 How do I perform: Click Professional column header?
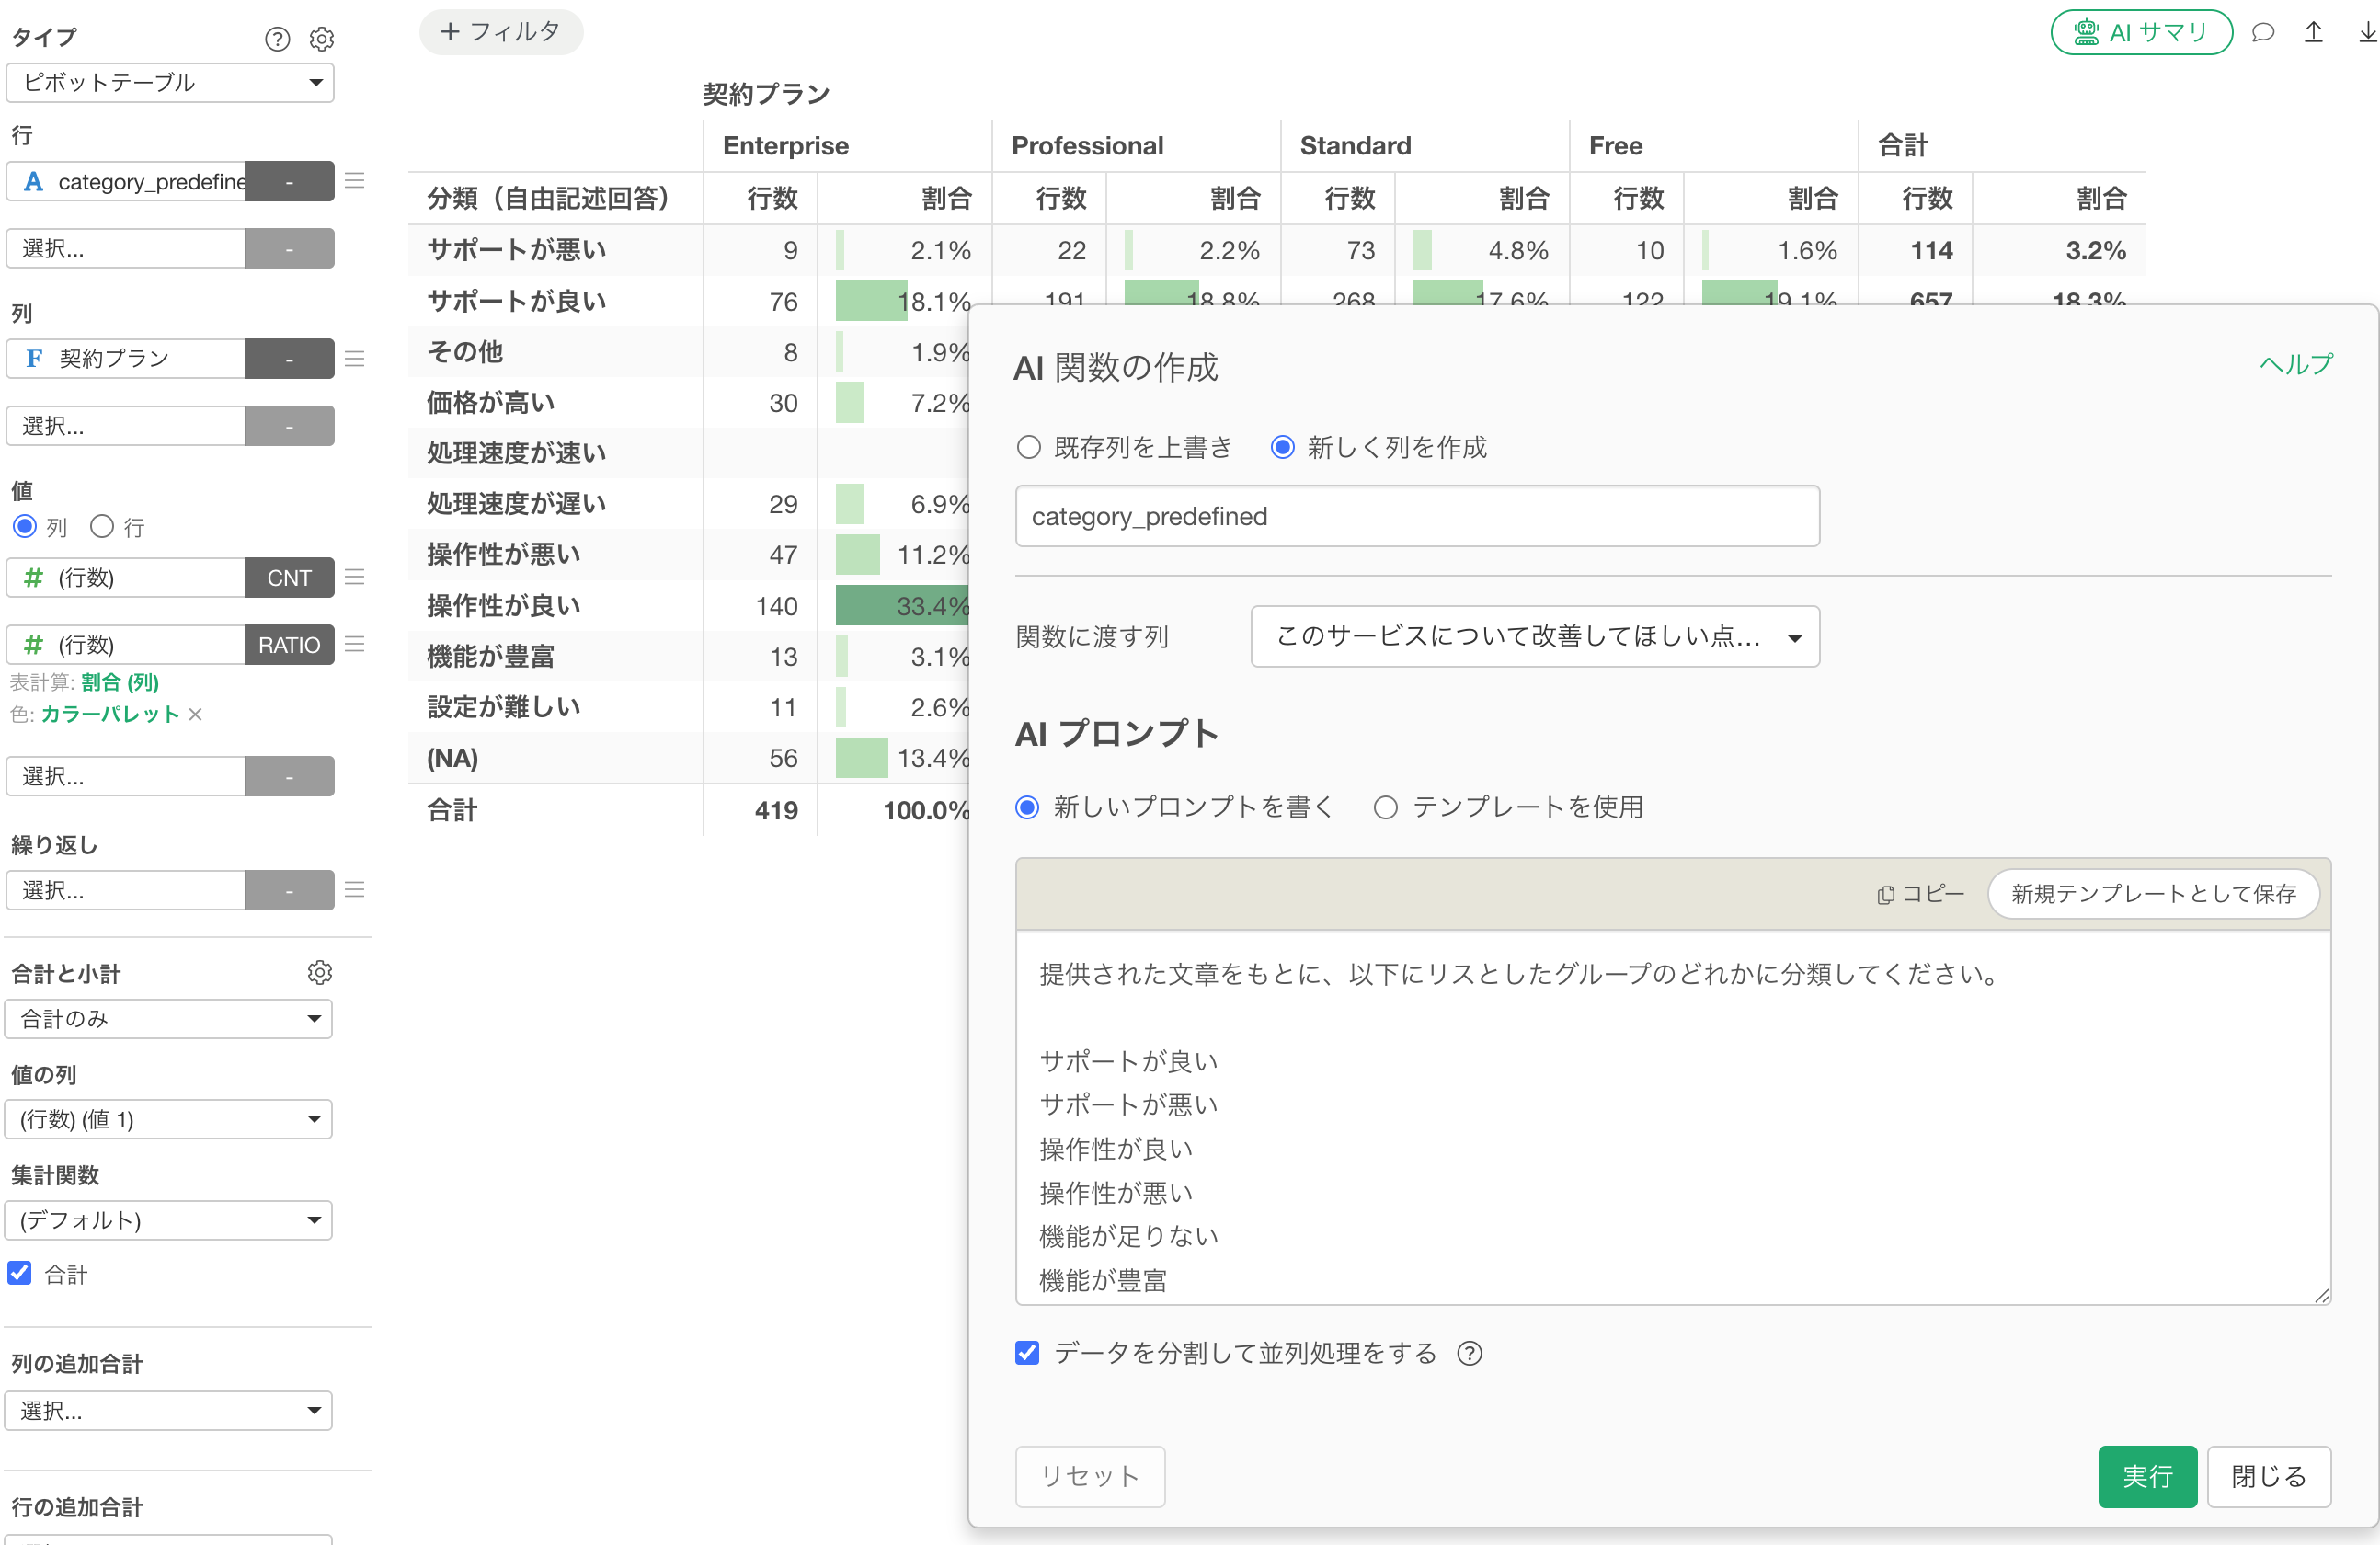(1087, 146)
